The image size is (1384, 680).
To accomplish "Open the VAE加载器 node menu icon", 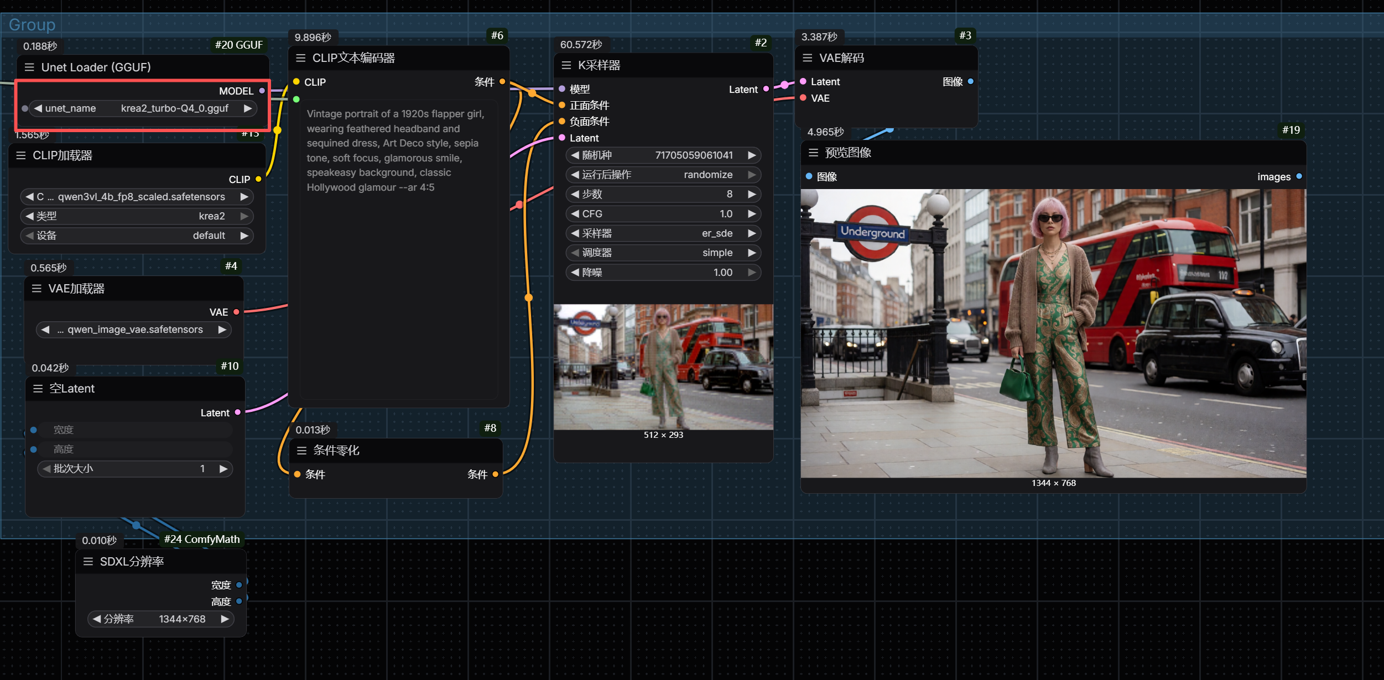I will pyautogui.click(x=37, y=289).
